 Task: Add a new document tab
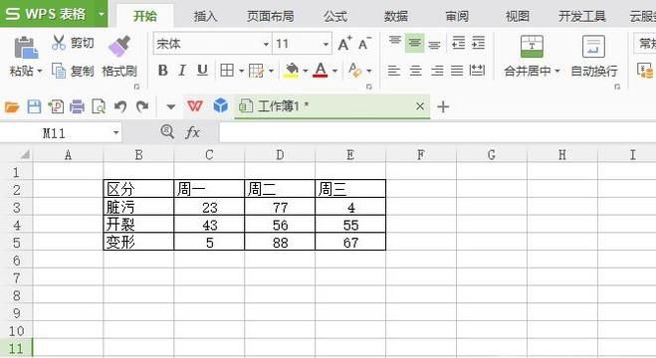click(x=443, y=107)
